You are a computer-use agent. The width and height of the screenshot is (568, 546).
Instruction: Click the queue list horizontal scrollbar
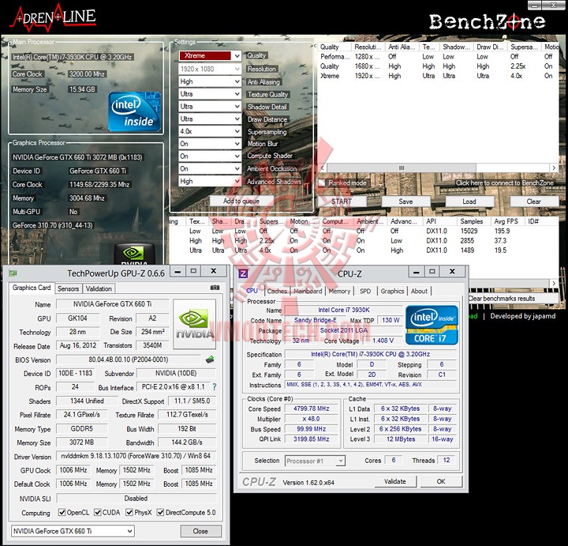(x=402, y=168)
